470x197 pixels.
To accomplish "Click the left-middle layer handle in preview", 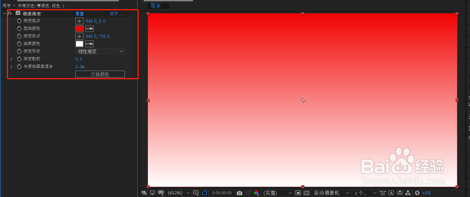I will tap(148, 100).
